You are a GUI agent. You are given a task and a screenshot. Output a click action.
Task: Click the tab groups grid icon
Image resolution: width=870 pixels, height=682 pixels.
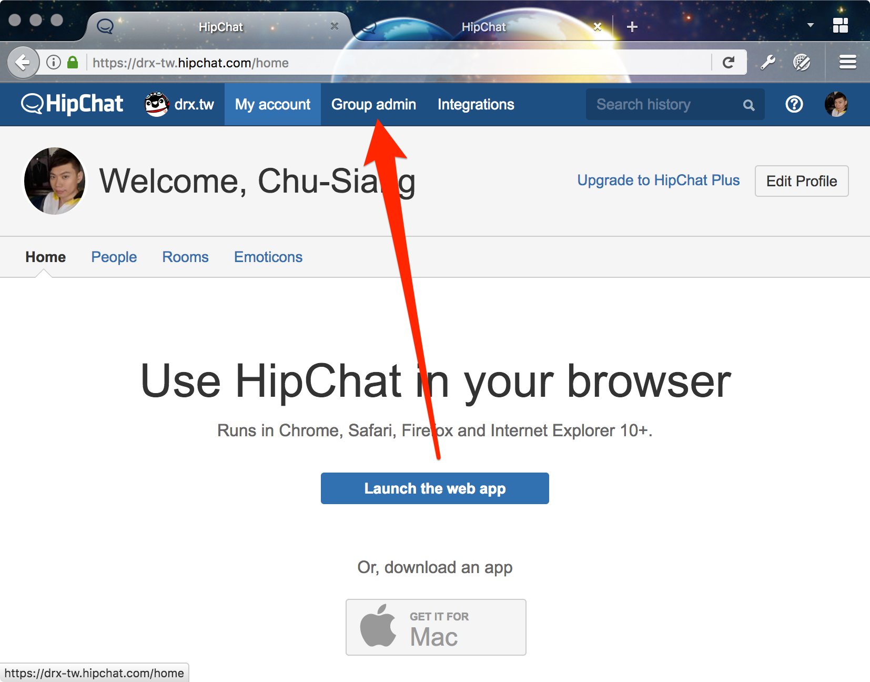(841, 25)
